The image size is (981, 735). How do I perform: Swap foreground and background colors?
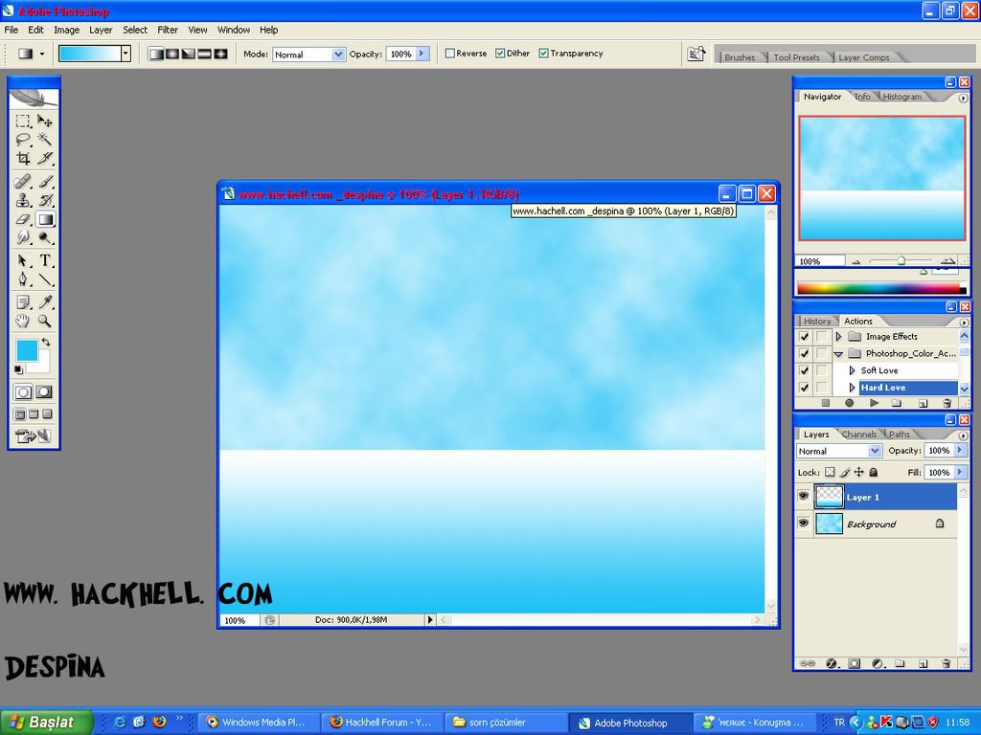click(x=46, y=342)
